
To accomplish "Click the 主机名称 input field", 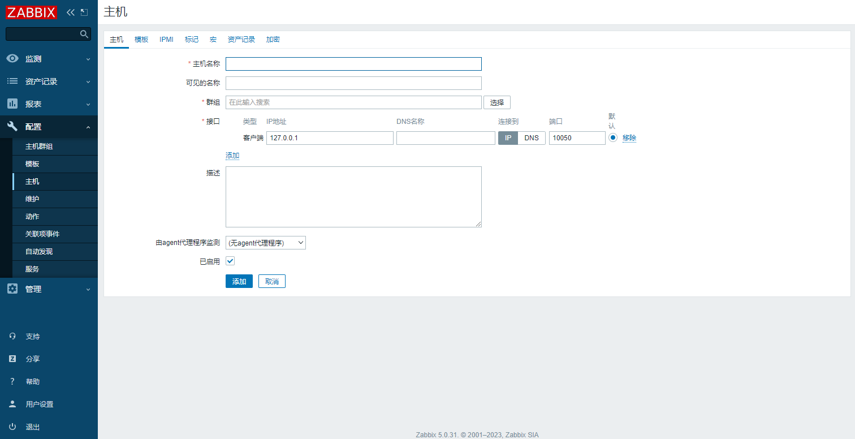I will pyautogui.click(x=353, y=64).
